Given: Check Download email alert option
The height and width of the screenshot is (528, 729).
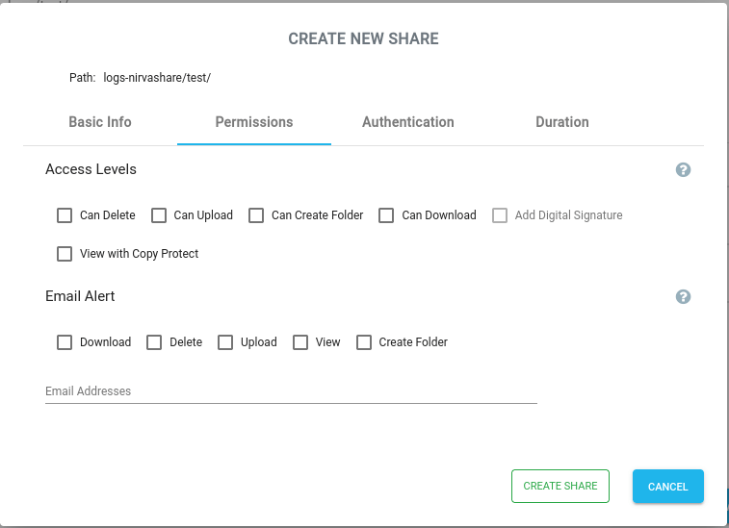Looking at the screenshot, I should pyautogui.click(x=65, y=342).
